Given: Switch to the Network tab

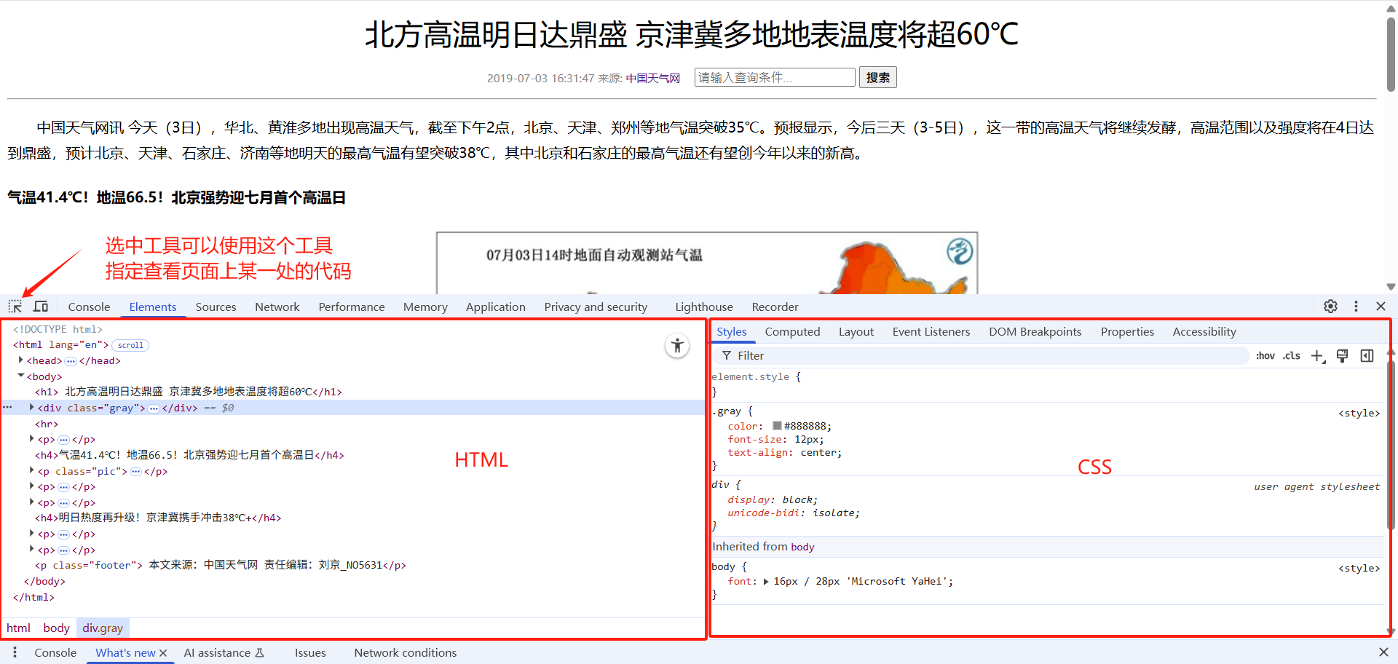Looking at the screenshot, I should point(277,307).
